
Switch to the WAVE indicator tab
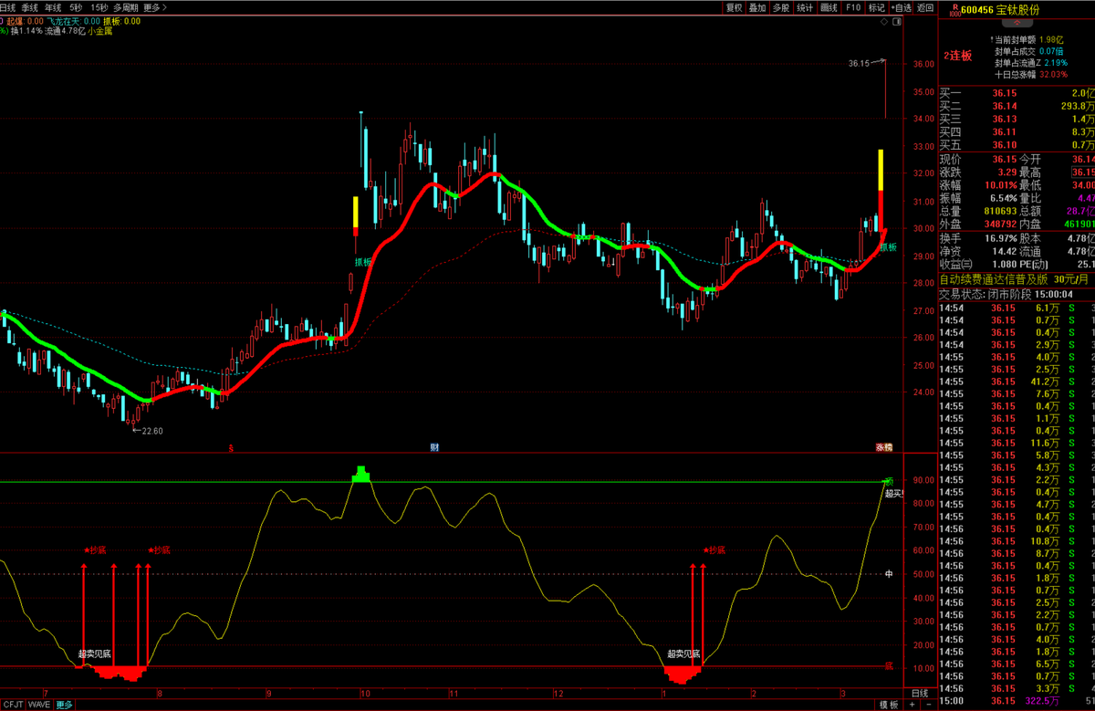39,705
